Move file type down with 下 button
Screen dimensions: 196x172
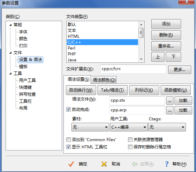pyautogui.click(x=173, y=57)
